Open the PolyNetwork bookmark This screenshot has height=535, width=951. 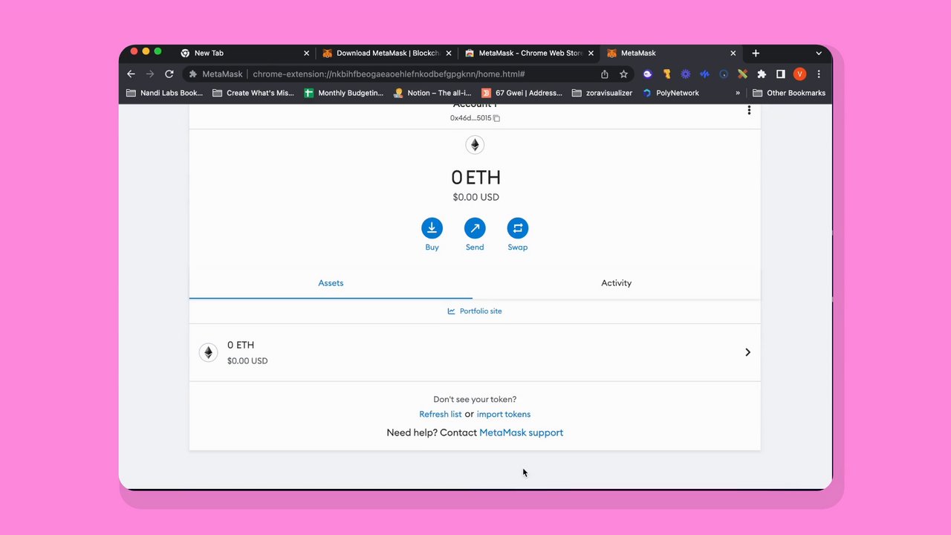point(671,93)
